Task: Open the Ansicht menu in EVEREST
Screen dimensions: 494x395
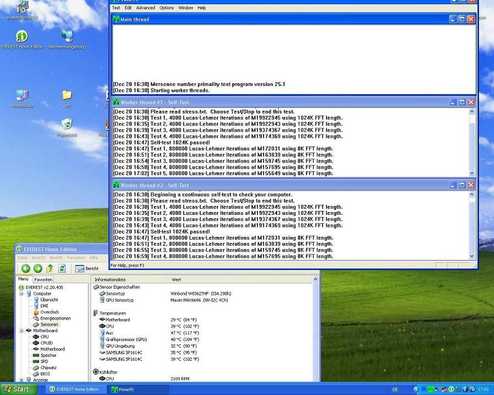Action: click(x=39, y=257)
